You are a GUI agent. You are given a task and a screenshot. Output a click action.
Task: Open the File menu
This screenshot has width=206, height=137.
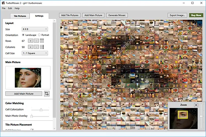4,8
